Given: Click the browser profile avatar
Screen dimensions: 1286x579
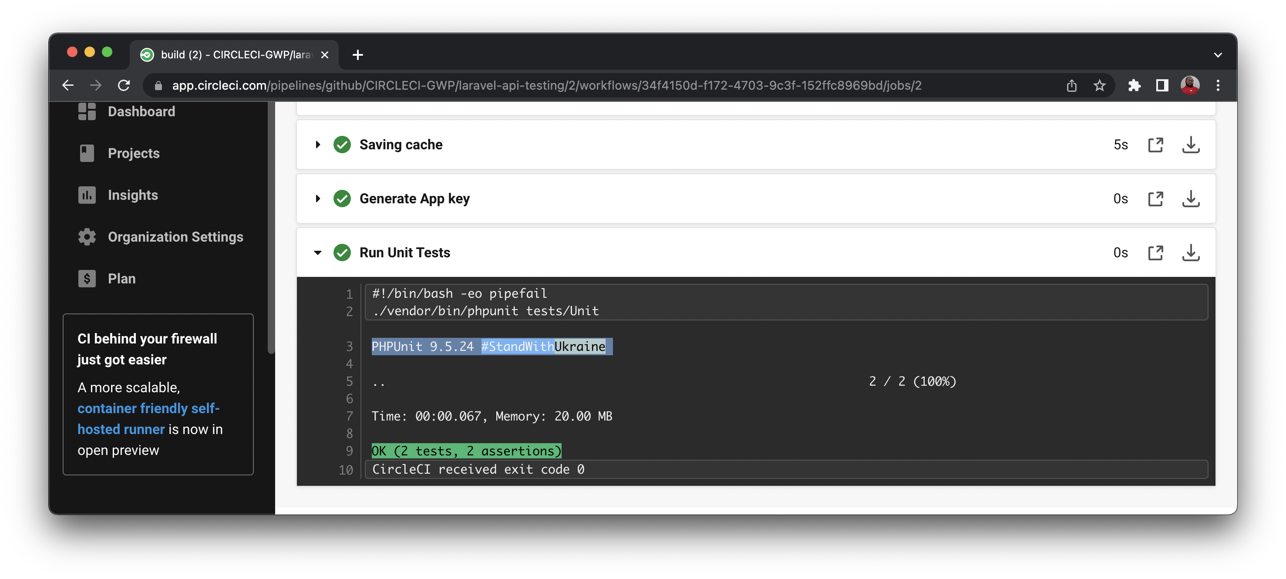Looking at the screenshot, I should [x=1190, y=85].
